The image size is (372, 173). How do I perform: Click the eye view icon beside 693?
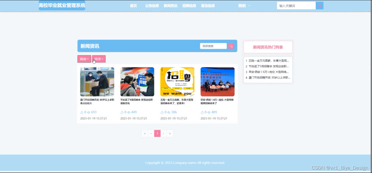point(89,112)
